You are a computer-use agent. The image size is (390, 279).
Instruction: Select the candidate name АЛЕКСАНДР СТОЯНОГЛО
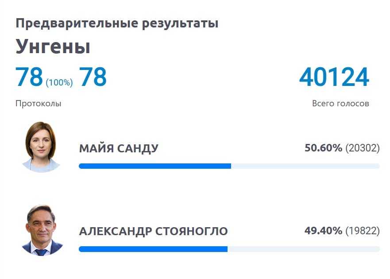click(x=153, y=231)
